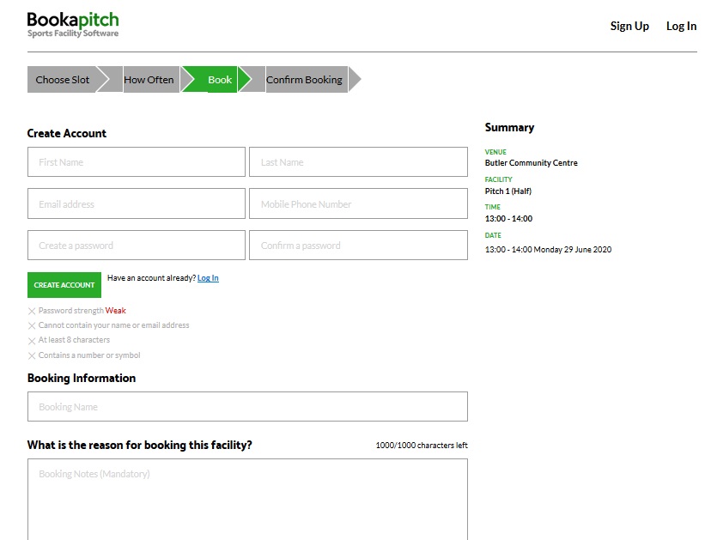Screen dimensions: 705x540
Task: Click the X icon beside Password strength
Action: tap(32, 311)
